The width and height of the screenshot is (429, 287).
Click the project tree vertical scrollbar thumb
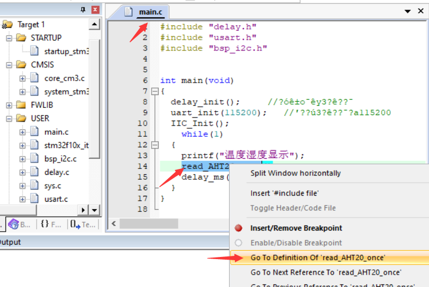(x=95, y=99)
